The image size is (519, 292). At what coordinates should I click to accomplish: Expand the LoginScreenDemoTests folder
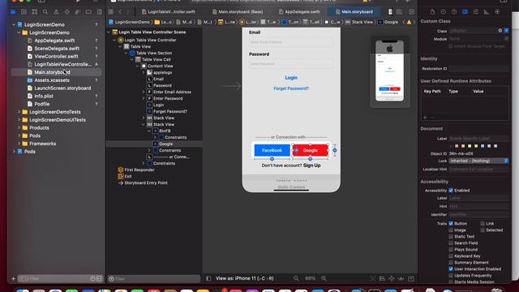tap(19, 112)
